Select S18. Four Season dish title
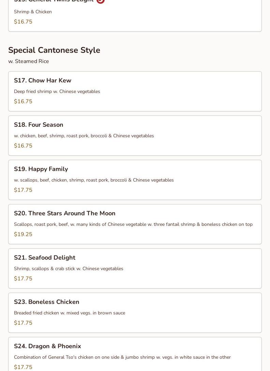Screen dimensions: 270x371 (x=39, y=125)
